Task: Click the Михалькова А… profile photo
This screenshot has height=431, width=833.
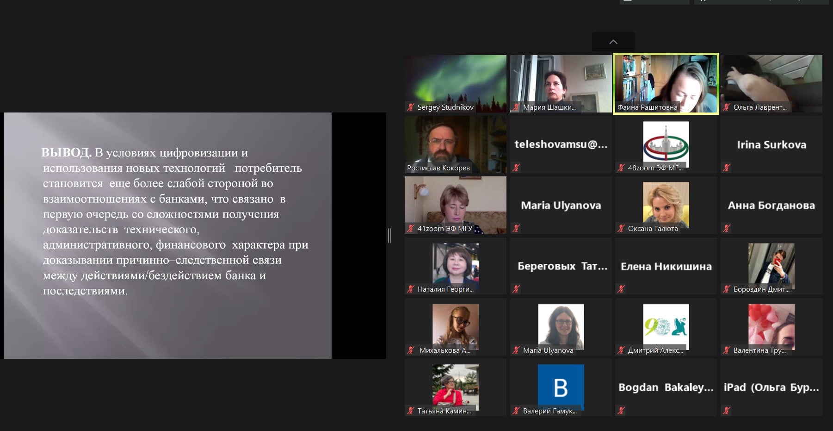Action: coord(456,326)
